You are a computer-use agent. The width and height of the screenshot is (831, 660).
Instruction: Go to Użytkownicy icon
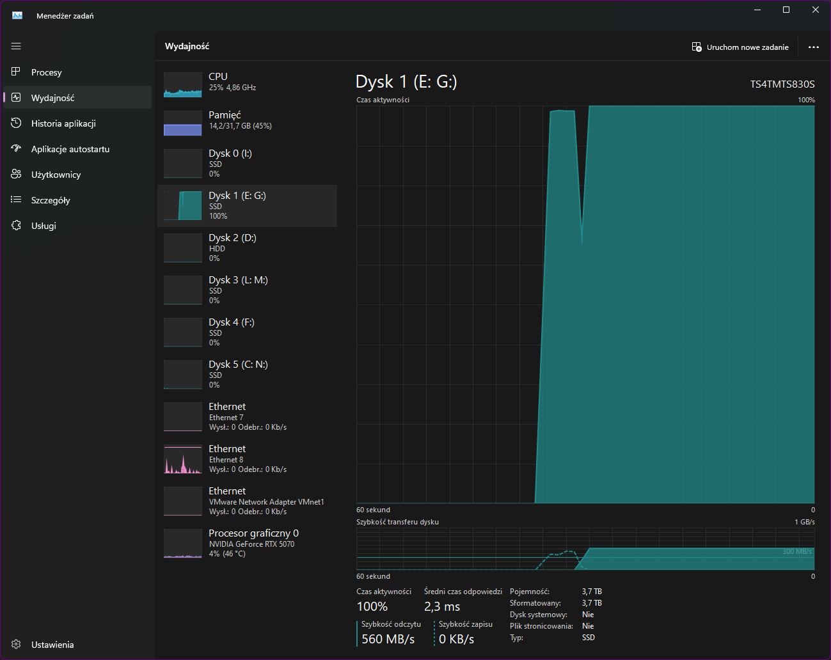coord(16,174)
